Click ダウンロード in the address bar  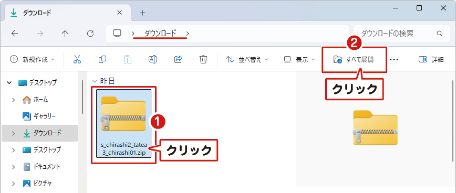tap(160, 34)
